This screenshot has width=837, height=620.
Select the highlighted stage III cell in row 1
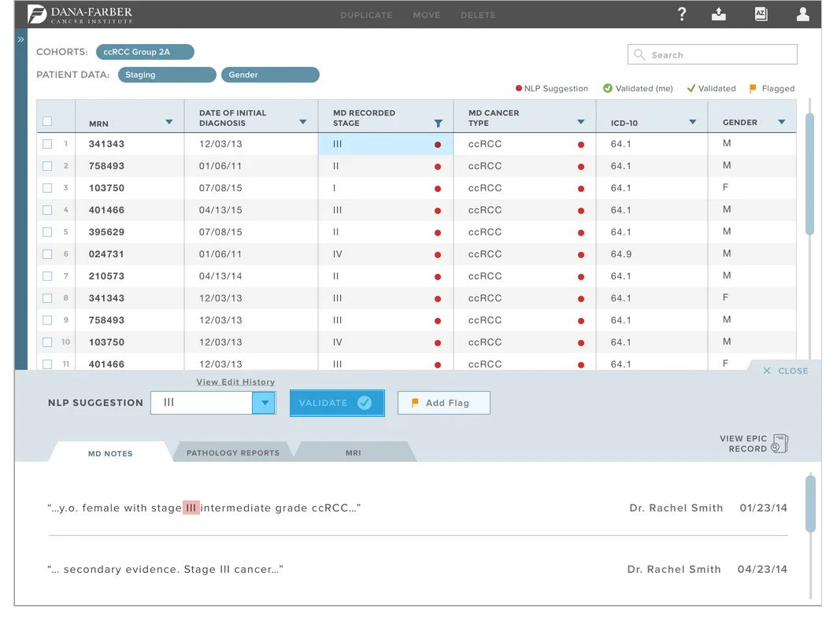(x=385, y=144)
